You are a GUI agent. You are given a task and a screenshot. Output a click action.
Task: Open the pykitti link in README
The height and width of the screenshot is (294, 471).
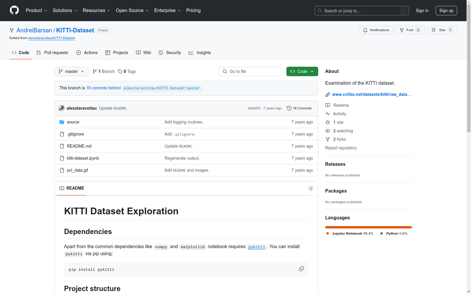(x=257, y=247)
